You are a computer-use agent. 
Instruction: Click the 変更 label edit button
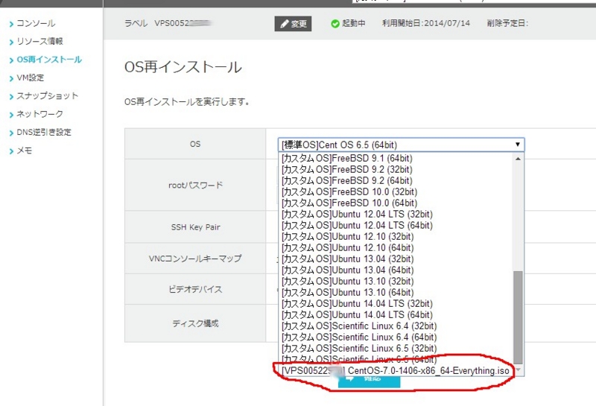click(293, 24)
